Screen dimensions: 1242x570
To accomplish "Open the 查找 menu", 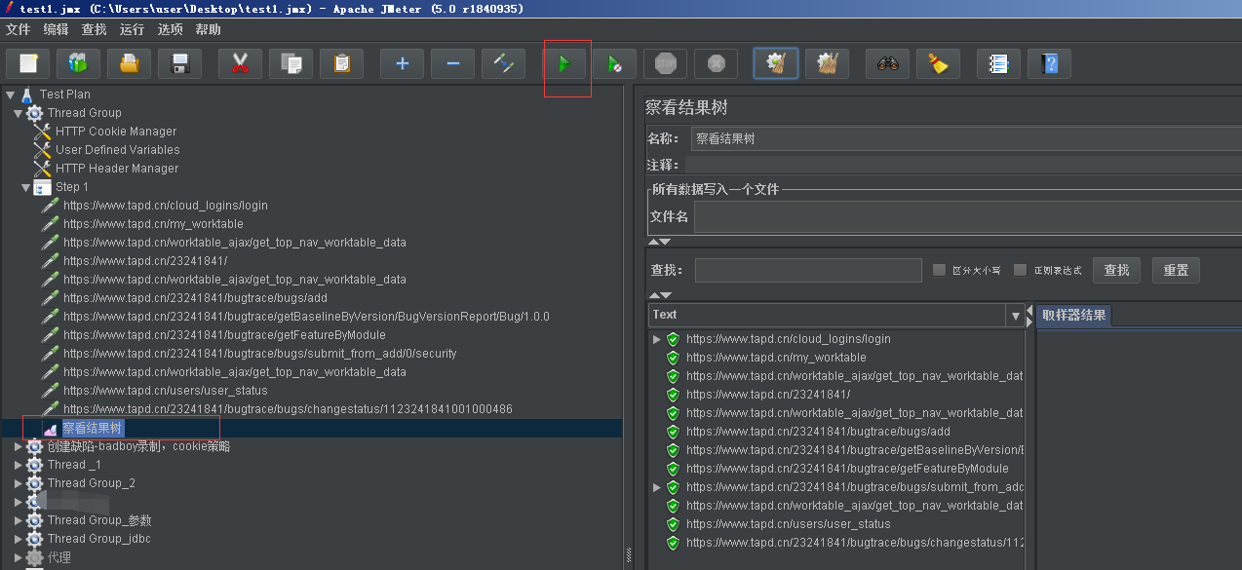I will (95, 30).
